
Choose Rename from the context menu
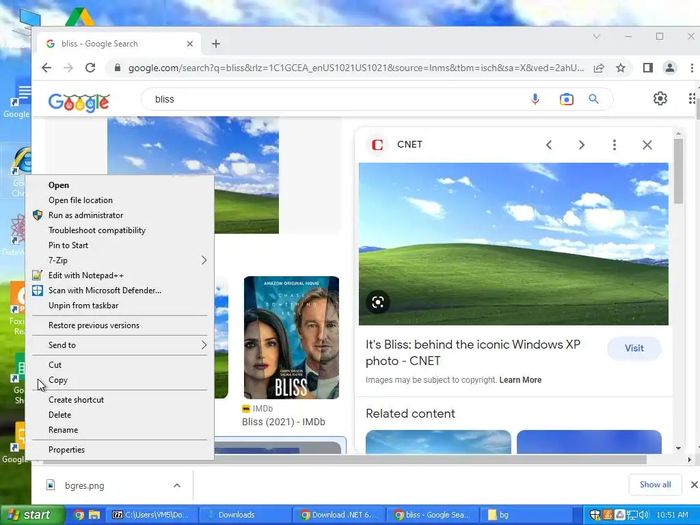point(120,430)
